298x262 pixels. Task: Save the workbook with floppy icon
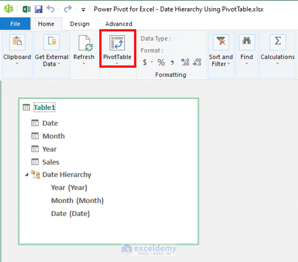38,9
